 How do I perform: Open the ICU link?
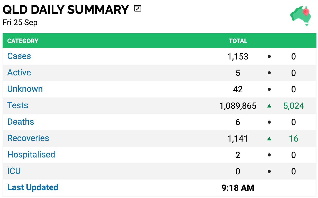coord(14,171)
